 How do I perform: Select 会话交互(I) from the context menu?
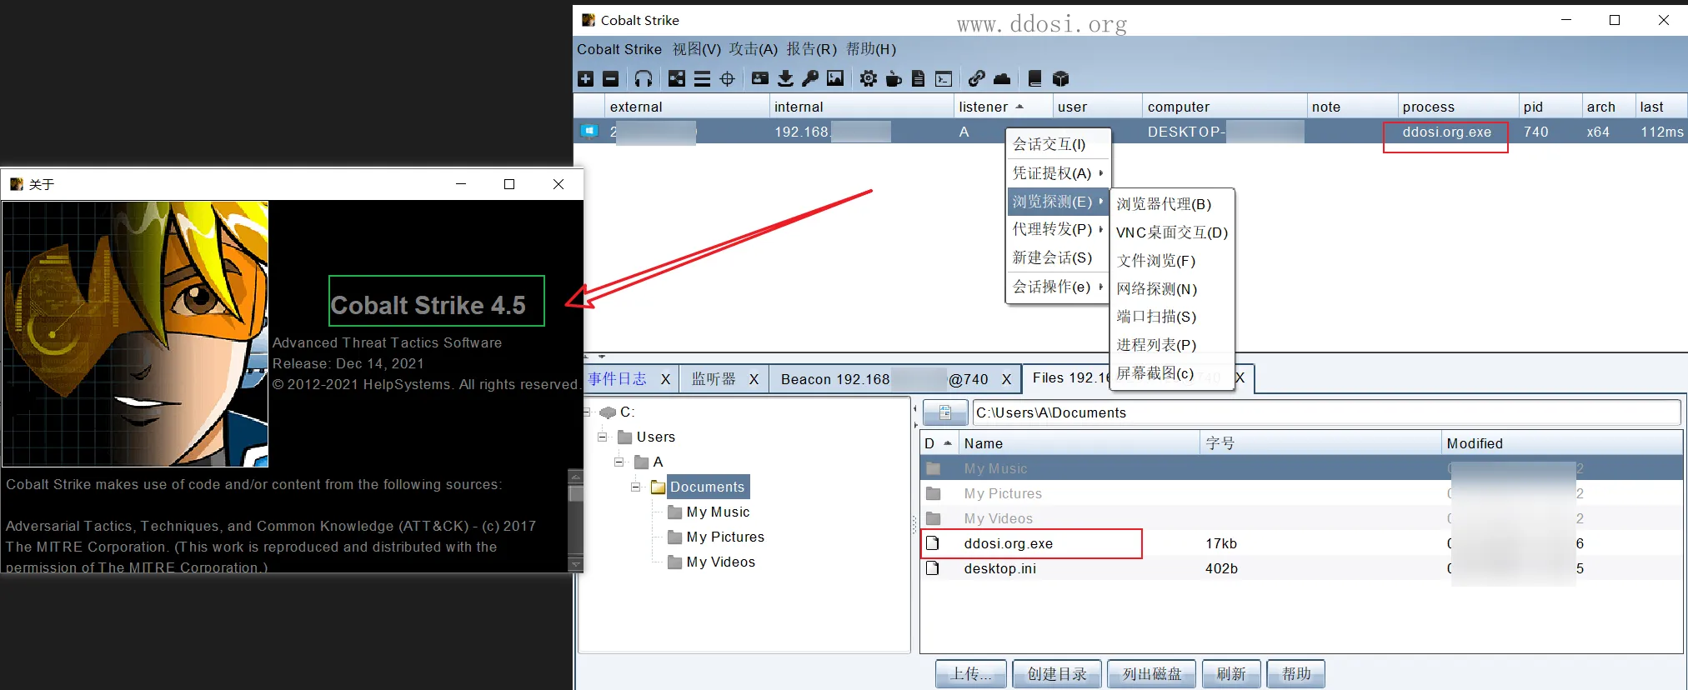click(1059, 144)
